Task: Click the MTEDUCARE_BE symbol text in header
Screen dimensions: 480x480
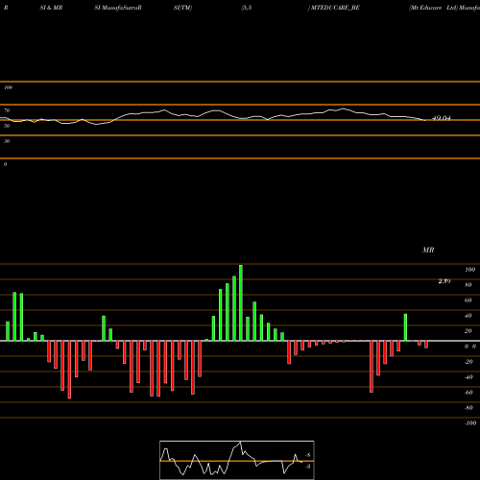Action: [334, 8]
